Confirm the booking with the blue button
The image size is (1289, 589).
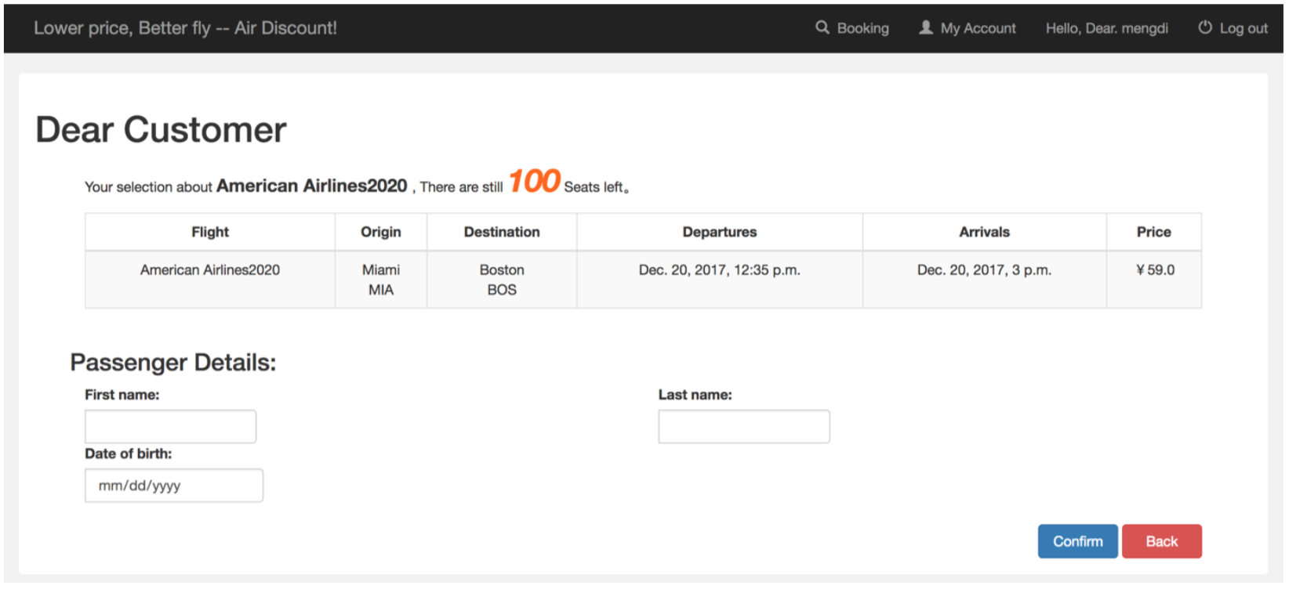[1077, 541]
